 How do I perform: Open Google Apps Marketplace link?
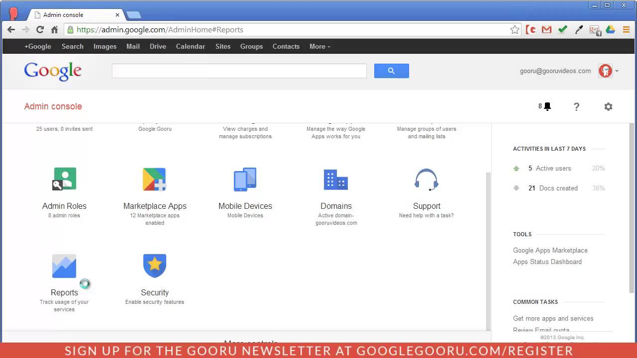pos(550,250)
